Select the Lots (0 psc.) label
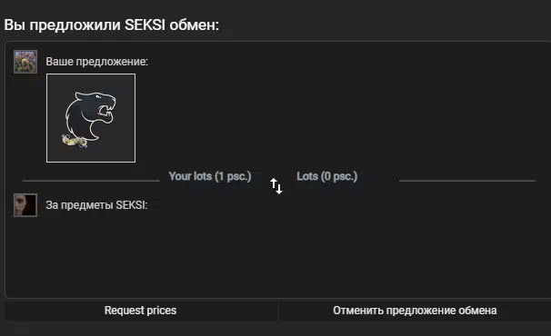Screen dimensions: 551x336 [326, 176]
